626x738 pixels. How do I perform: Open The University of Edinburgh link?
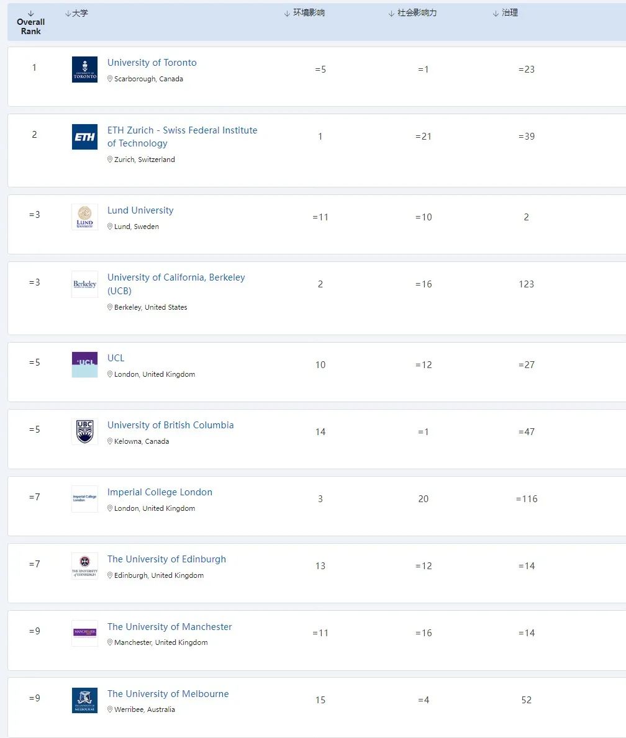pyautogui.click(x=166, y=559)
